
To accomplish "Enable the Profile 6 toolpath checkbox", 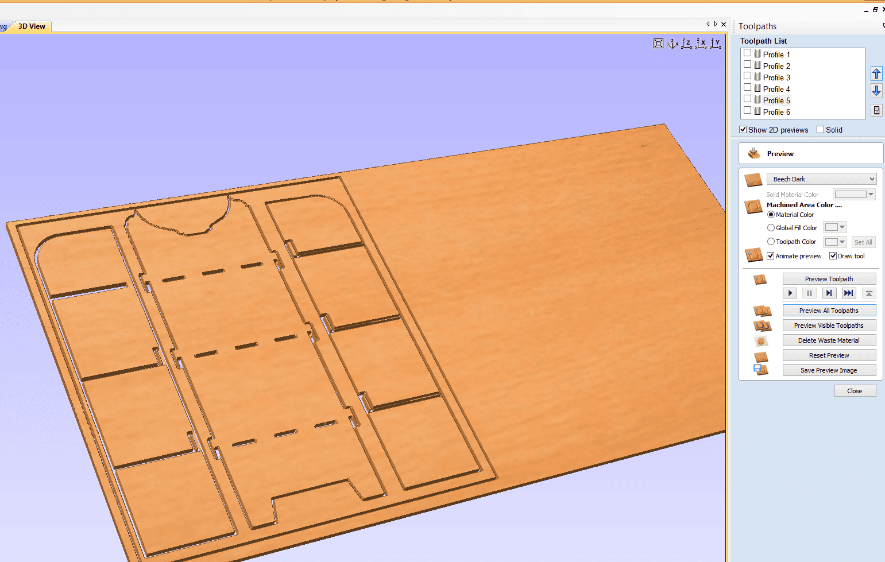I will [747, 110].
